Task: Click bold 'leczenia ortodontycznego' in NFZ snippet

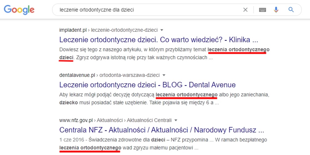Action: coord(90,148)
